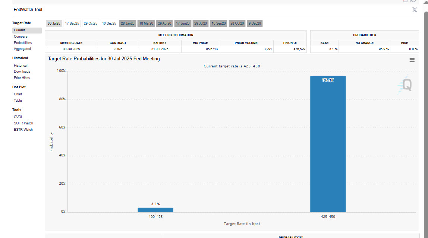Bookmark the FedWatch tool page
Viewport: 428px width, 238px height.
405,2
